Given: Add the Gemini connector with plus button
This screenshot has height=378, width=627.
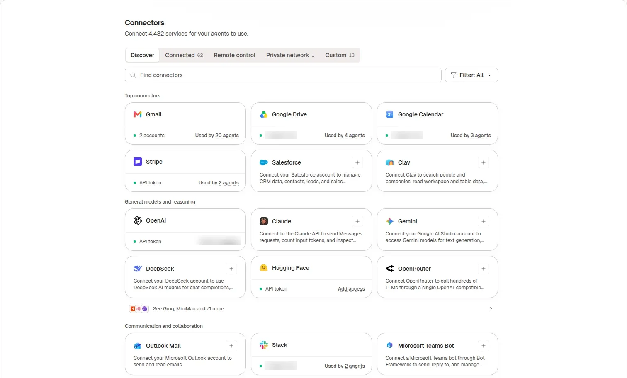Looking at the screenshot, I should pyautogui.click(x=484, y=221).
